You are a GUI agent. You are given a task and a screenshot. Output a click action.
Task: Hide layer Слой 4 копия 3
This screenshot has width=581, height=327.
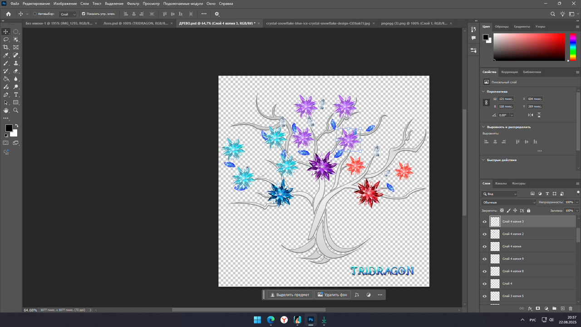click(484, 222)
